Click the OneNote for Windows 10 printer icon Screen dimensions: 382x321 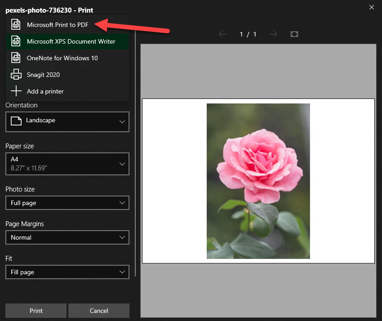[x=16, y=58]
